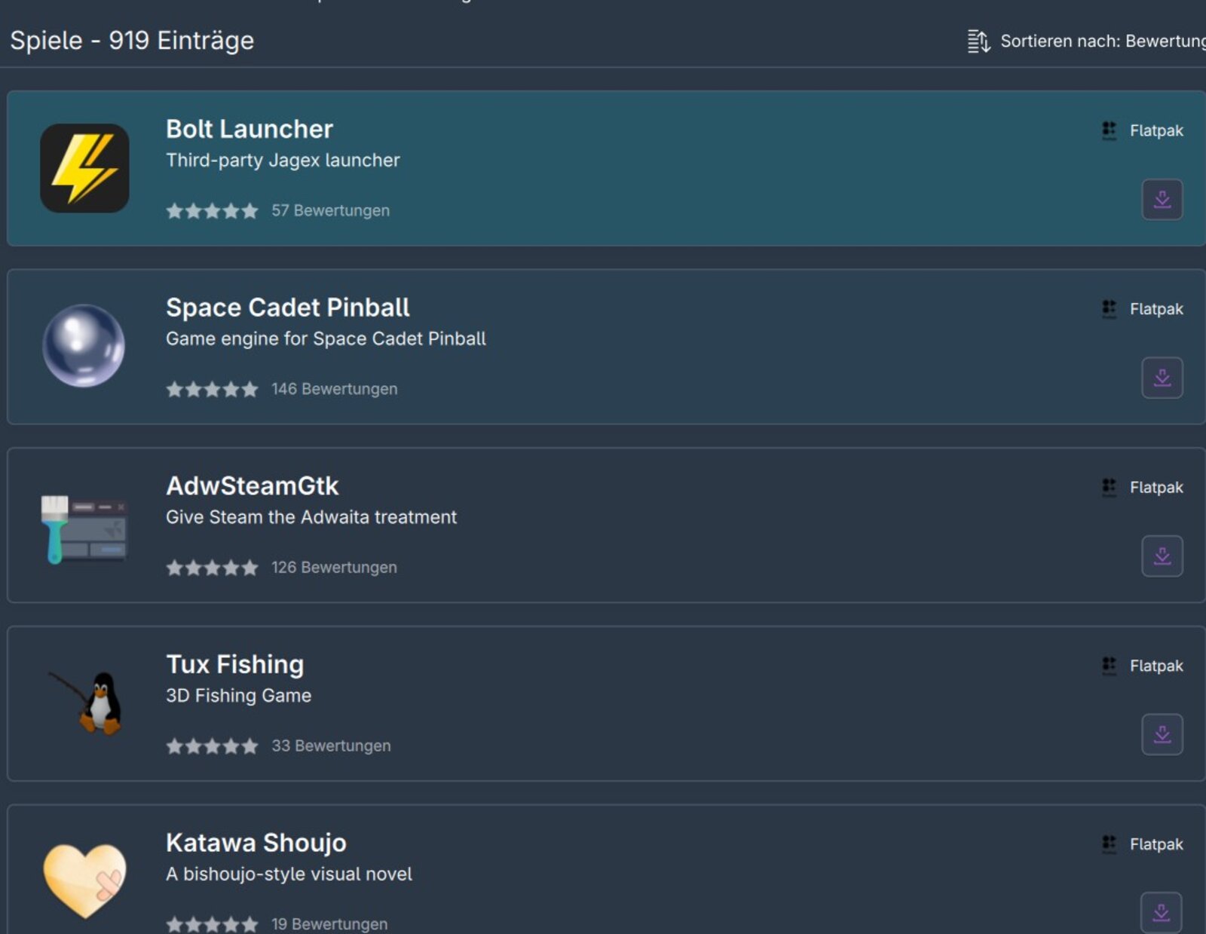The width and height of the screenshot is (1206, 934).
Task: Open the Space Cadet Pinball title
Action: pyautogui.click(x=287, y=308)
